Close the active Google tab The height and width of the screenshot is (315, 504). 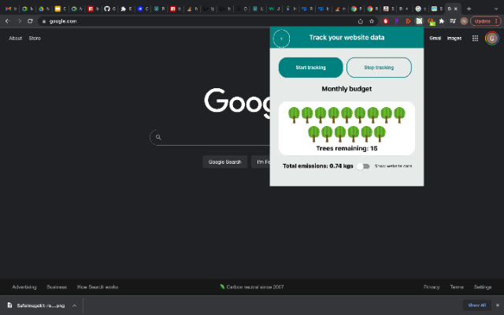[x=456, y=9]
